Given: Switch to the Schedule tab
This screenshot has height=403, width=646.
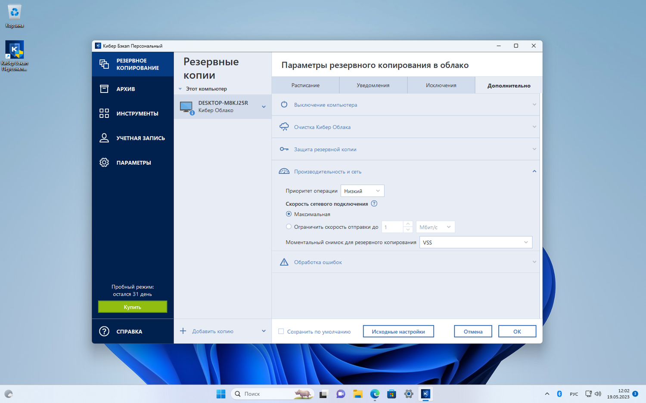Looking at the screenshot, I should click(x=305, y=85).
